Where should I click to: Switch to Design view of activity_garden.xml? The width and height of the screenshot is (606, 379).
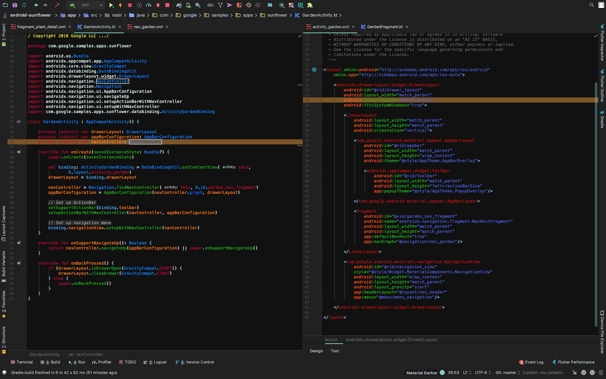point(316,350)
